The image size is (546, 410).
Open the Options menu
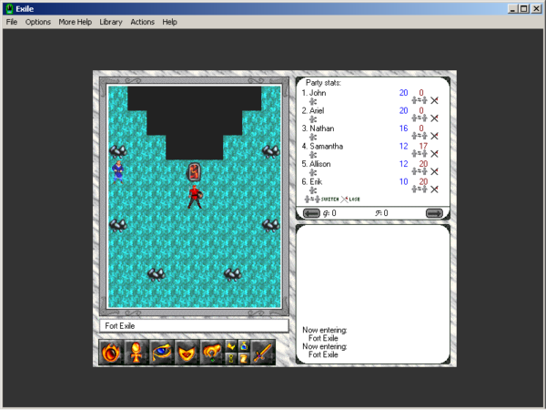pos(38,21)
